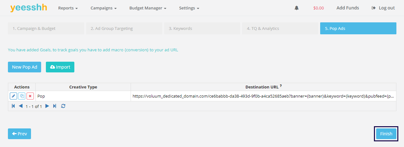The width and height of the screenshot is (404, 147).
Task: Expand the Campaigns dropdown menu
Action: (x=103, y=8)
